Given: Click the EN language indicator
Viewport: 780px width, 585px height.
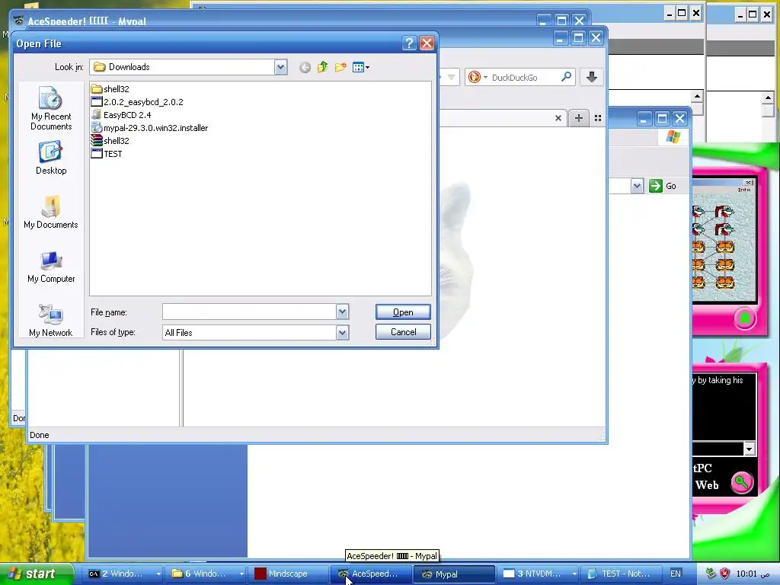Looking at the screenshot, I should (676, 574).
